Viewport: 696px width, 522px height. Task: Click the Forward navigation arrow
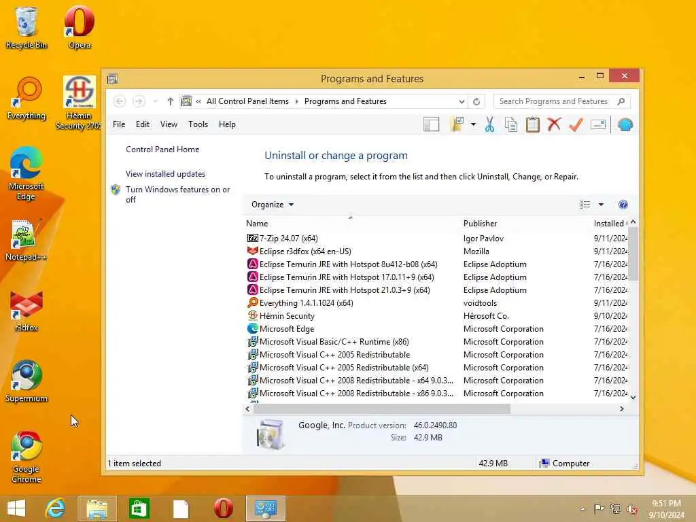click(x=139, y=102)
